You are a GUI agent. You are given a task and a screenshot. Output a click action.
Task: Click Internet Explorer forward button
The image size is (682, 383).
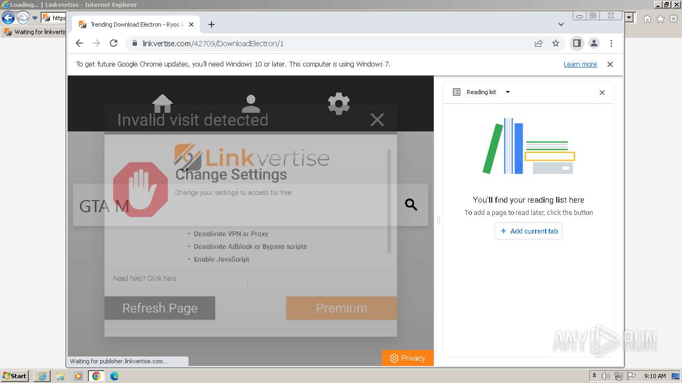tap(23, 18)
